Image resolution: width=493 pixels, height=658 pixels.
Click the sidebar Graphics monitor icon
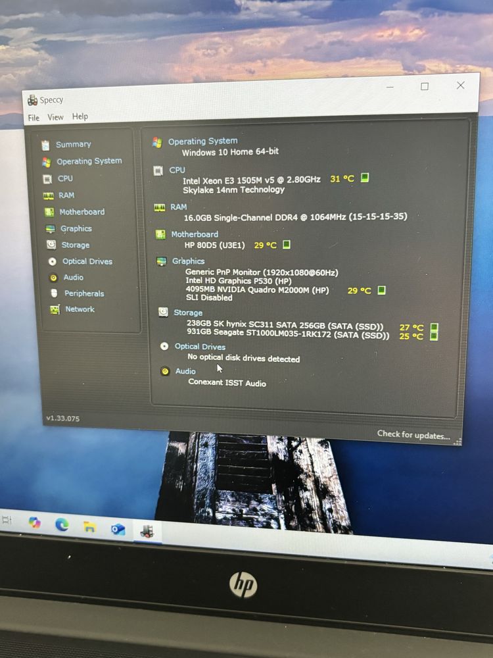[x=51, y=229]
